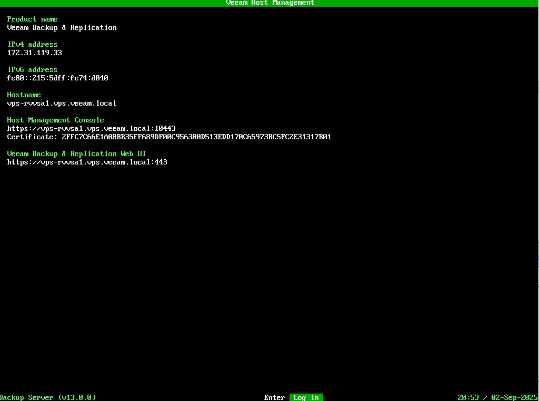Click the Backup Server (v13.0.0) status text
The image size is (539, 401).
click(48, 397)
